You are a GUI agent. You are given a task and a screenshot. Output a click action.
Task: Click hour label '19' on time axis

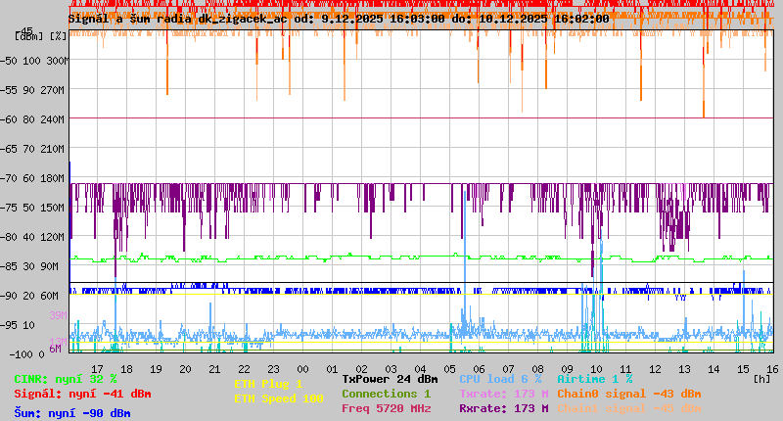tap(156, 369)
